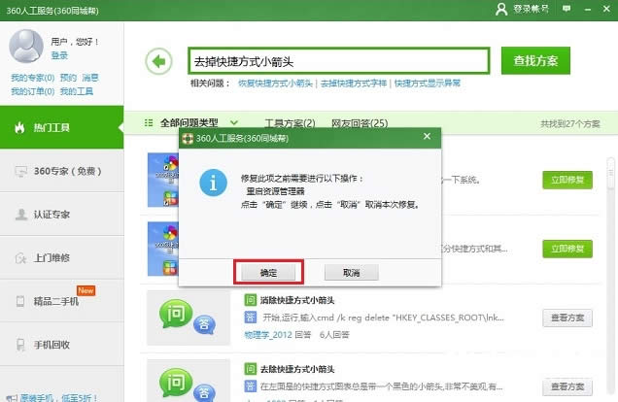
Task: Click the green back arrow button
Action: tap(158, 61)
